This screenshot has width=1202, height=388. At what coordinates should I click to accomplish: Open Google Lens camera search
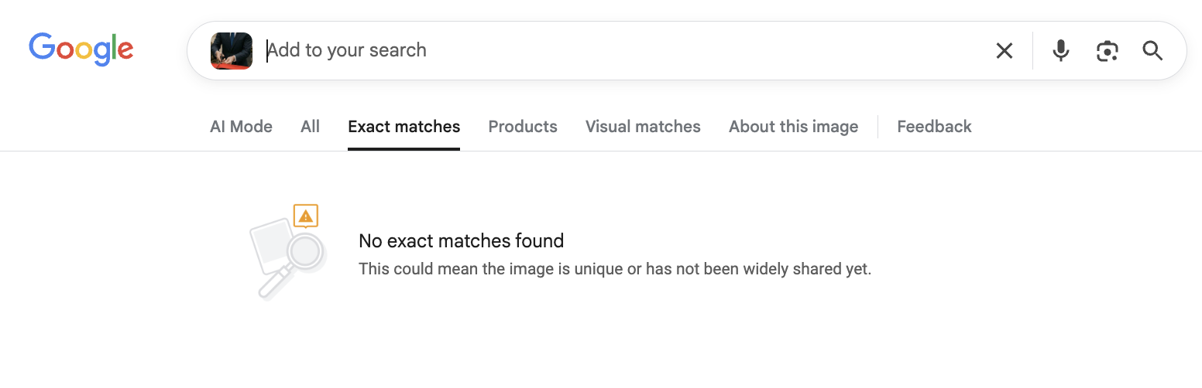[1107, 51]
